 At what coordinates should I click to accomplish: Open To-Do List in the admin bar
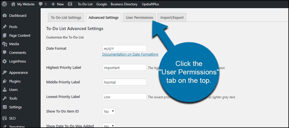tap(85, 4)
